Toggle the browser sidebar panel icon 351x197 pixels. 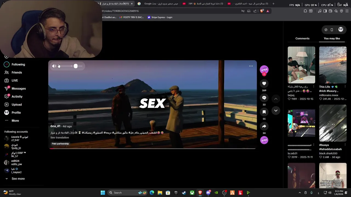tap(325, 11)
